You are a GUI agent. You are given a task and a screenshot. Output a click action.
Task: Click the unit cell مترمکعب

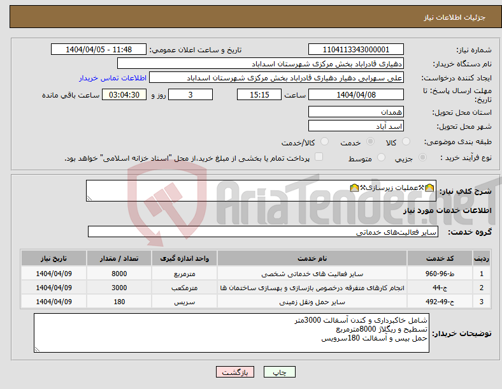click(184, 288)
